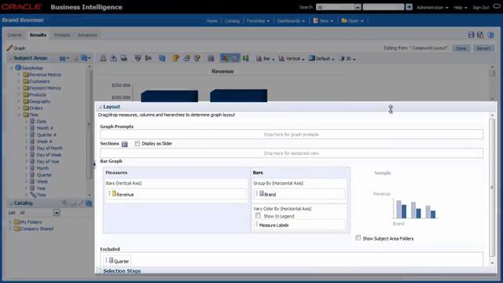Expand the Selection Steps pane

100,271
